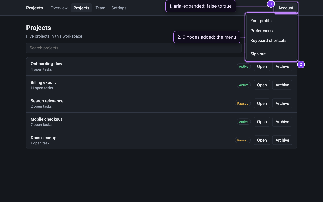The image size is (323, 202).
Task: Archive the Mobile checkout project
Action: [282, 122]
